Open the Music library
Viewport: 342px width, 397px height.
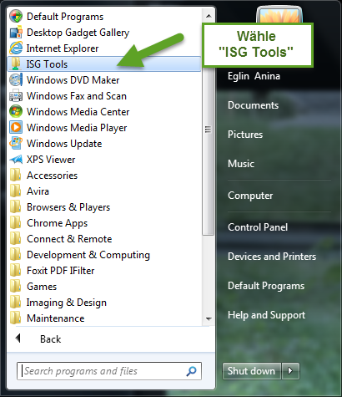tap(241, 164)
